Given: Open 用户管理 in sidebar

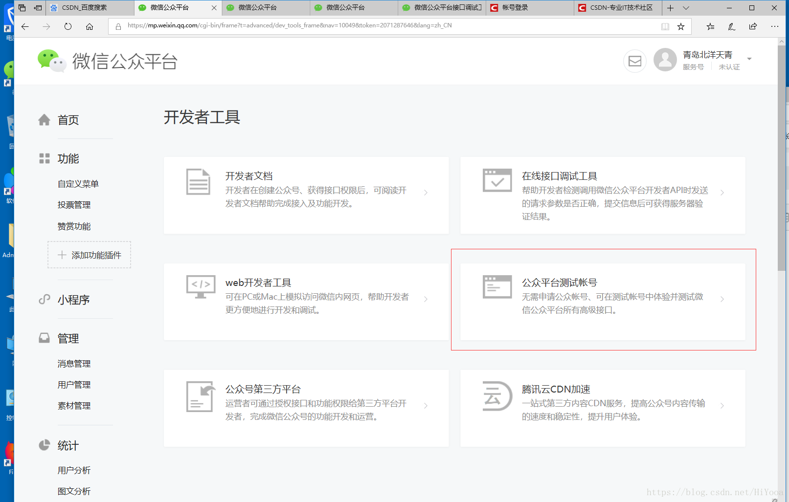Looking at the screenshot, I should [74, 385].
